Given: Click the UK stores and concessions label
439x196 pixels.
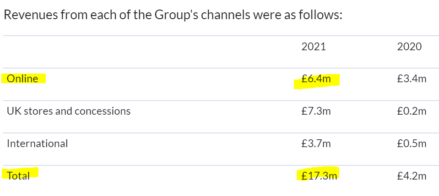Looking at the screenshot, I should tap(69, 111).
